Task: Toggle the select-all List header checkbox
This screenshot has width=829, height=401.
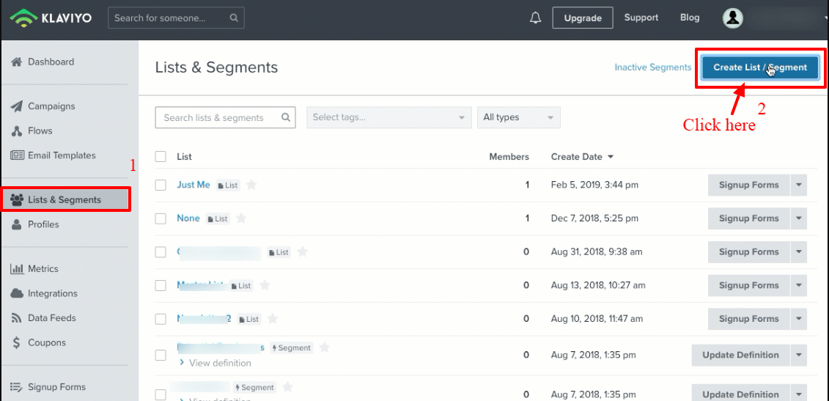Action: pos(161,157)
